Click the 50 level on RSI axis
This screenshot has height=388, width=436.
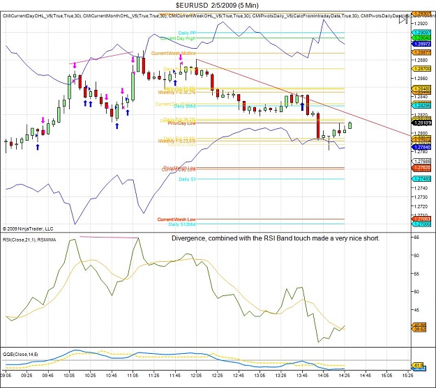coord(416,292)
